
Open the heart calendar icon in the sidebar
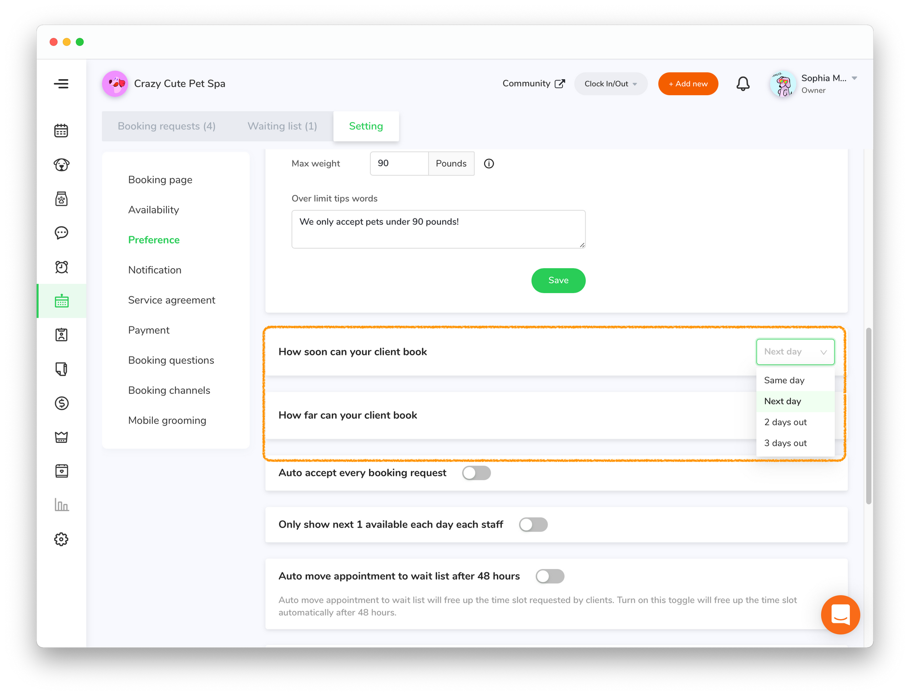61,471
